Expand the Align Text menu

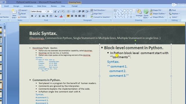point(97,14)
